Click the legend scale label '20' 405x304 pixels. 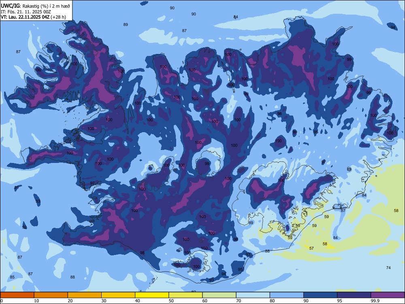pos(70,301)
